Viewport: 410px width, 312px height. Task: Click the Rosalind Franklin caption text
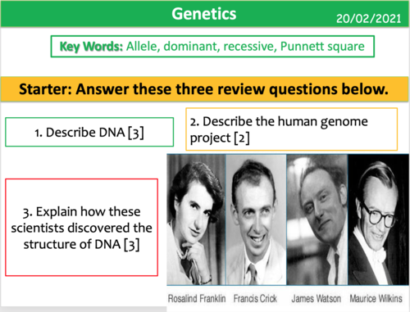click(197, 298)
